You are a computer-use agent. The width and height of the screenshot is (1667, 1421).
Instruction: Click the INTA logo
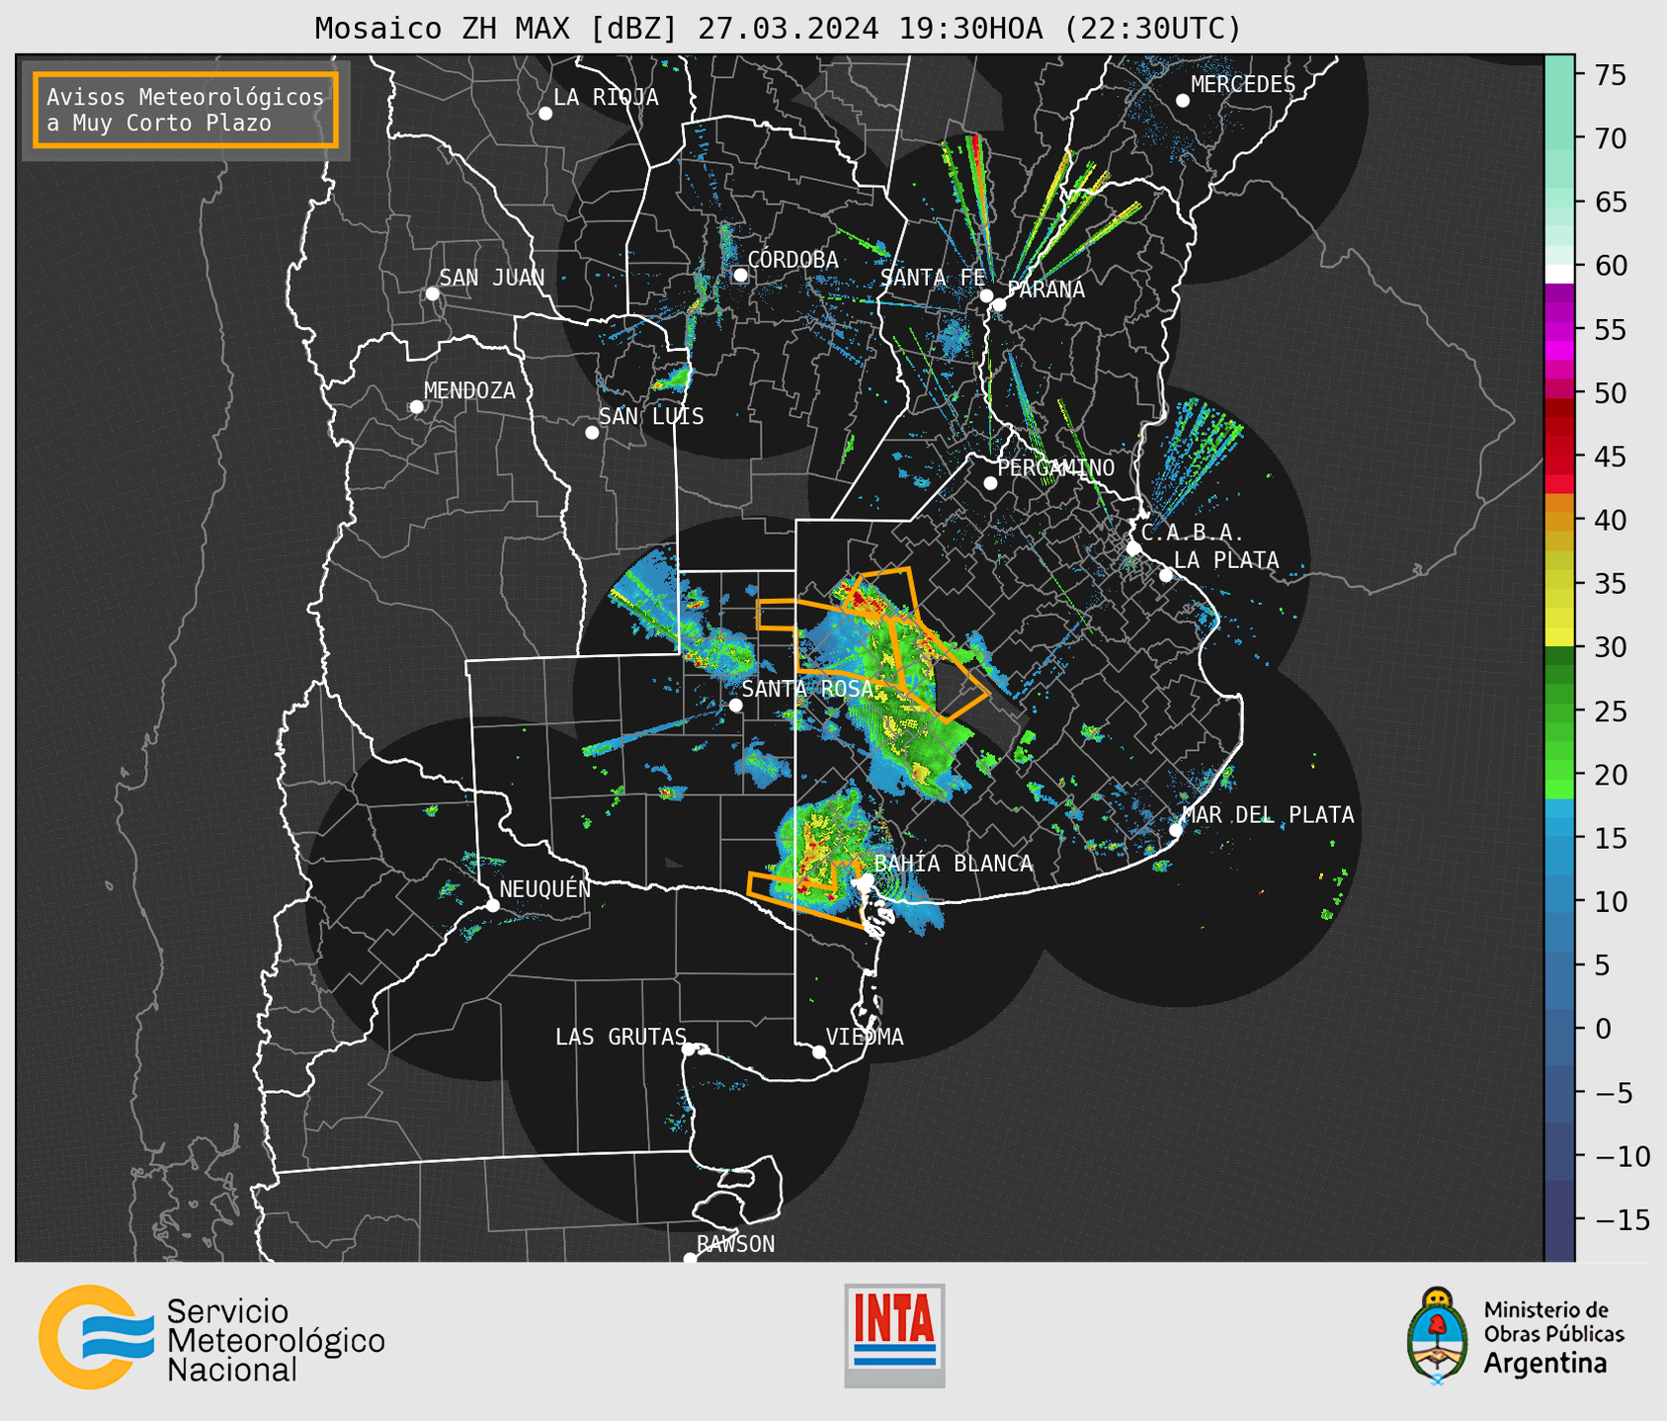coord(894,1335)
